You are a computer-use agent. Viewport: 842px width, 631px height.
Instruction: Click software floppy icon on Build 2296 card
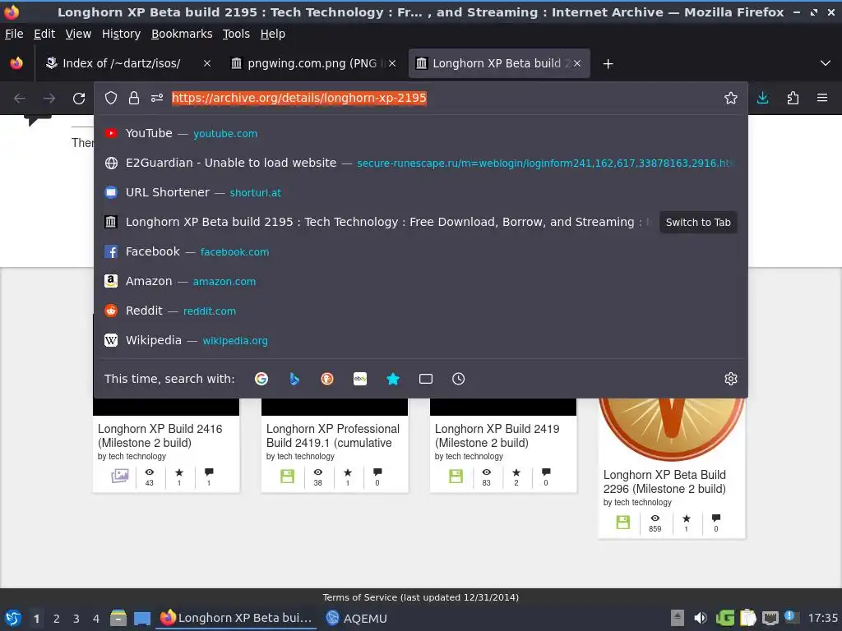(x=623, y=522)
